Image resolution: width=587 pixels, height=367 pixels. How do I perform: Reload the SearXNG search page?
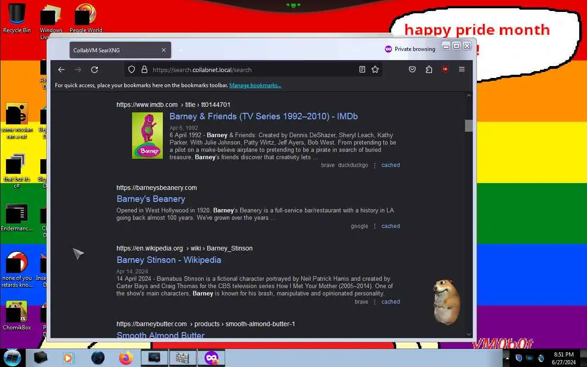pyautogui.click(x=94, y=70)
